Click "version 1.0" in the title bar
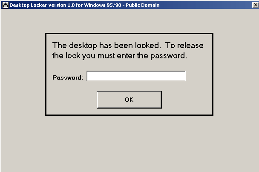 (61, 5)
